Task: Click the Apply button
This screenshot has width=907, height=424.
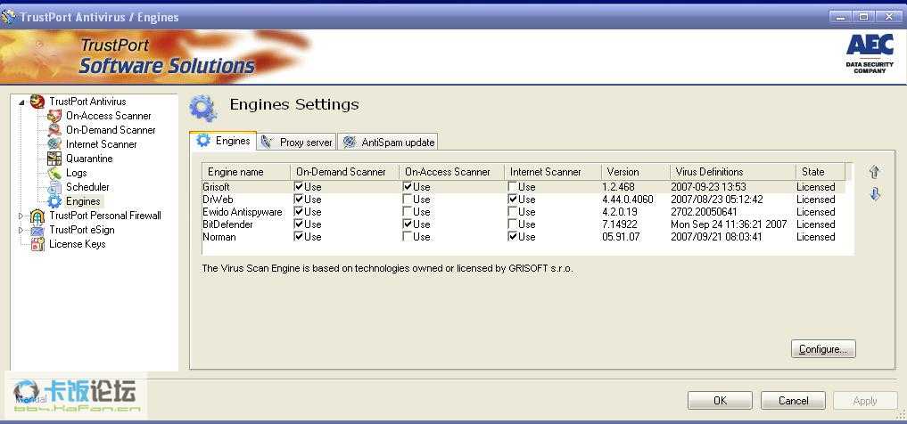Action: pos(865,400)
